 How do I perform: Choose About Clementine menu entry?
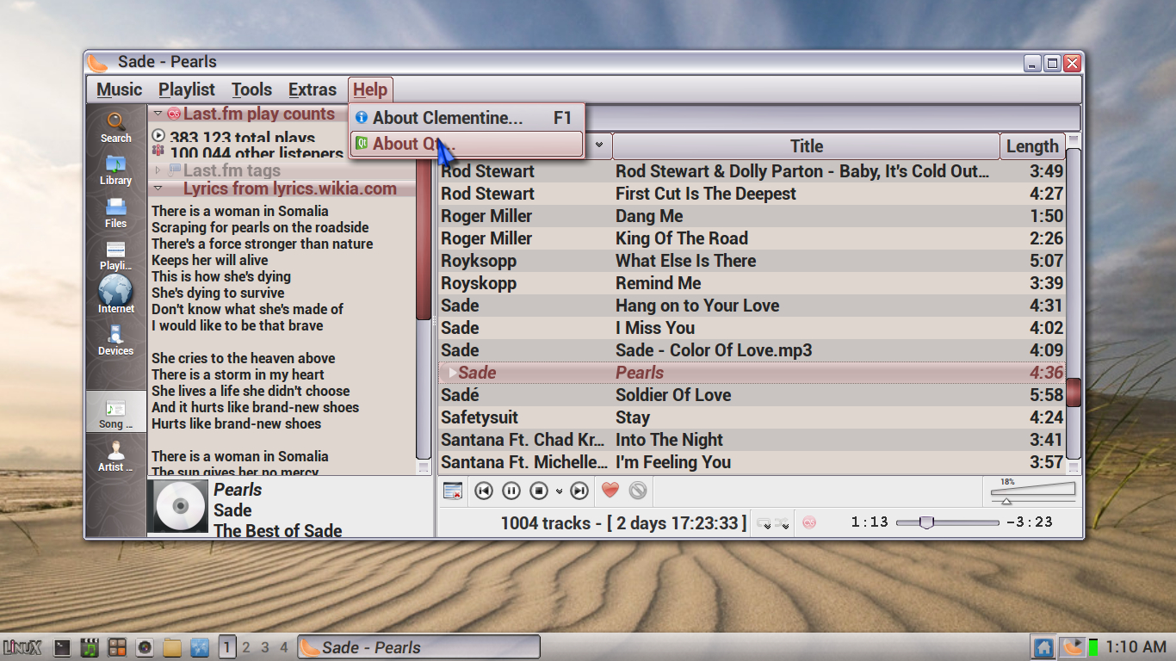[x=467, y=118]
